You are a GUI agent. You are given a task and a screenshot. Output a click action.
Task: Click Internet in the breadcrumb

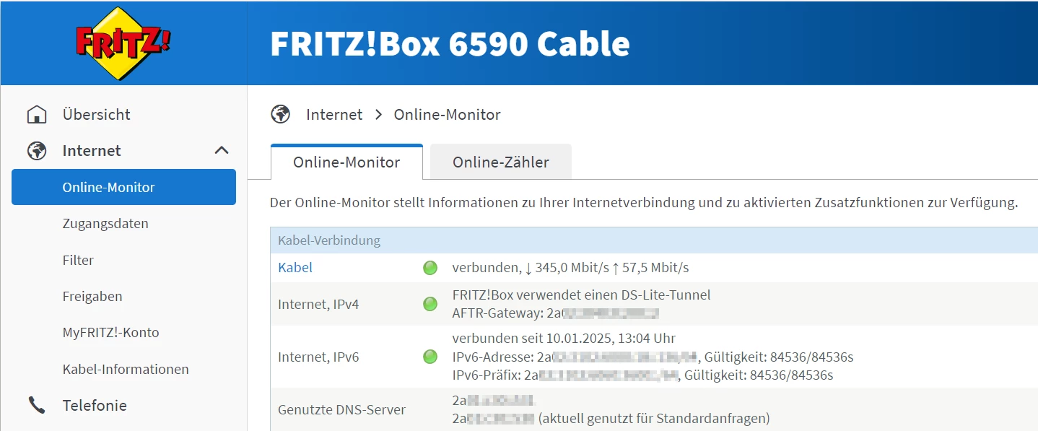334,114
